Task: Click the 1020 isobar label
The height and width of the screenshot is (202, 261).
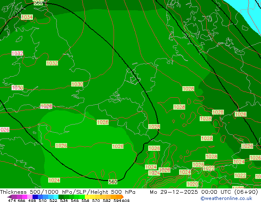Action: tap(192, 184)
